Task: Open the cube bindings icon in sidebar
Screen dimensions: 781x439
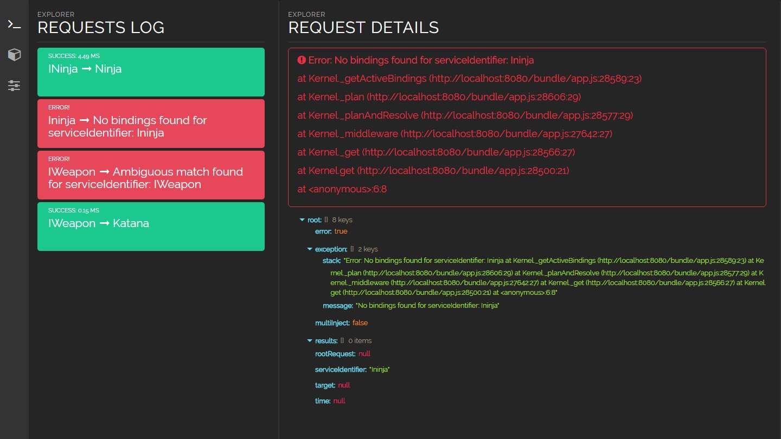Action: click(x=14, y=55)
